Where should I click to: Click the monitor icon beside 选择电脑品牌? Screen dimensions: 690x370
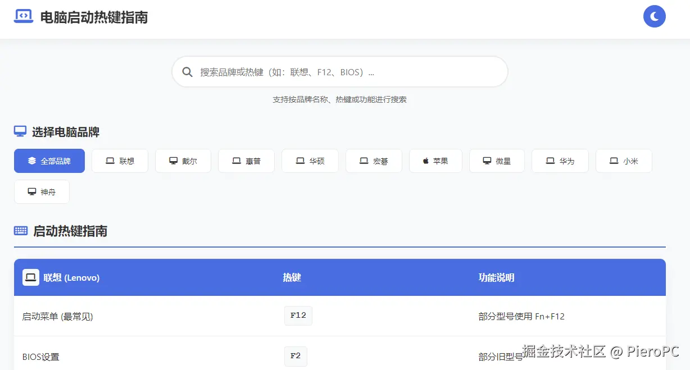(20, 132)
